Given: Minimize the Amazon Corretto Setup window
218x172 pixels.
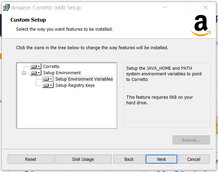Looking at the screenshot, I should pyautogui.click(x=165, y=7).
